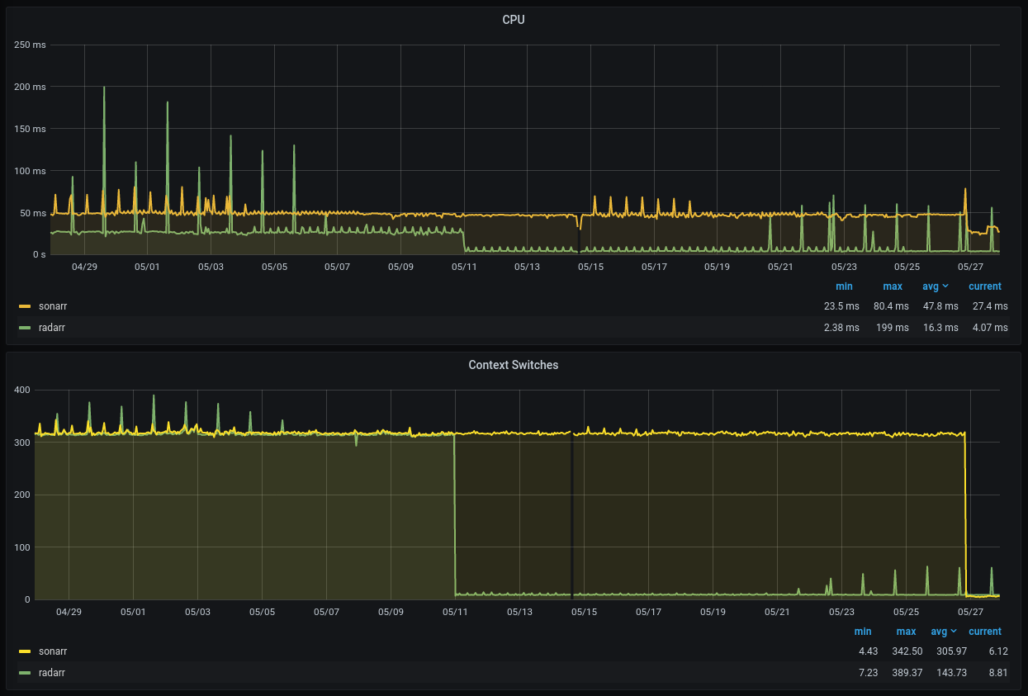Open radarr color swatch in Context Switches legend

pyautogui.click(x=25, y=673)
